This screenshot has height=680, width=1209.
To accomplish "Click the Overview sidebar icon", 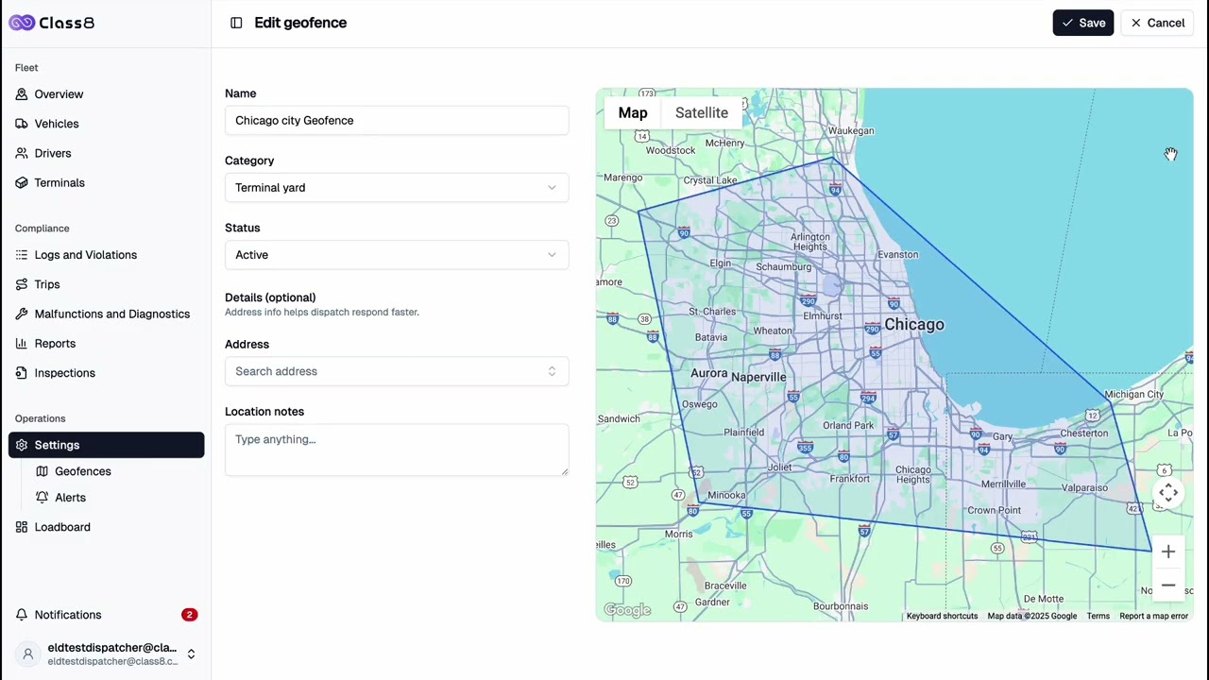I will pos(22,94).
